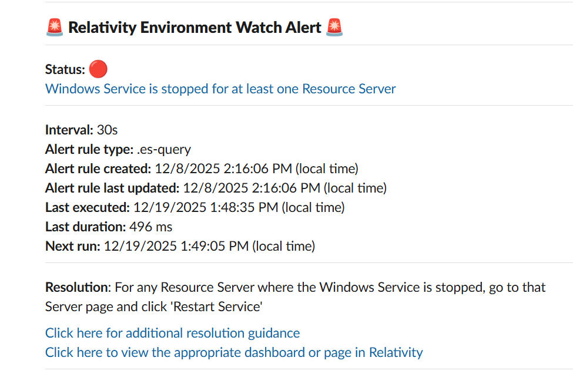573x374 pixels.
Task: Click the bold 'Interval:' label
Action: (69, 130)
